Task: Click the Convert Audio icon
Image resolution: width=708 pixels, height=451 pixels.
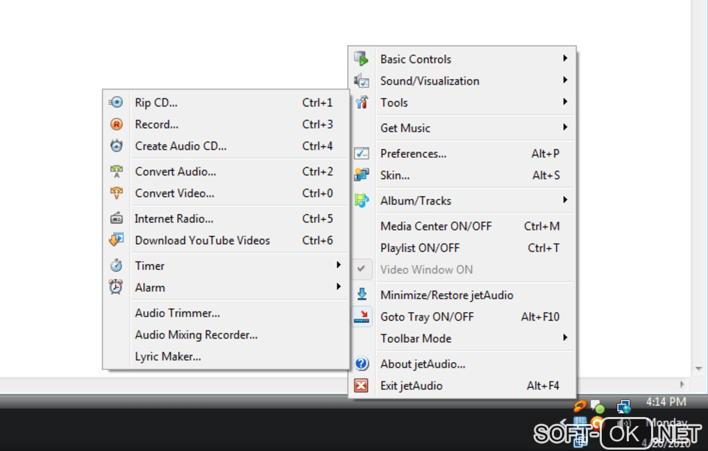Action: point(116,171)
